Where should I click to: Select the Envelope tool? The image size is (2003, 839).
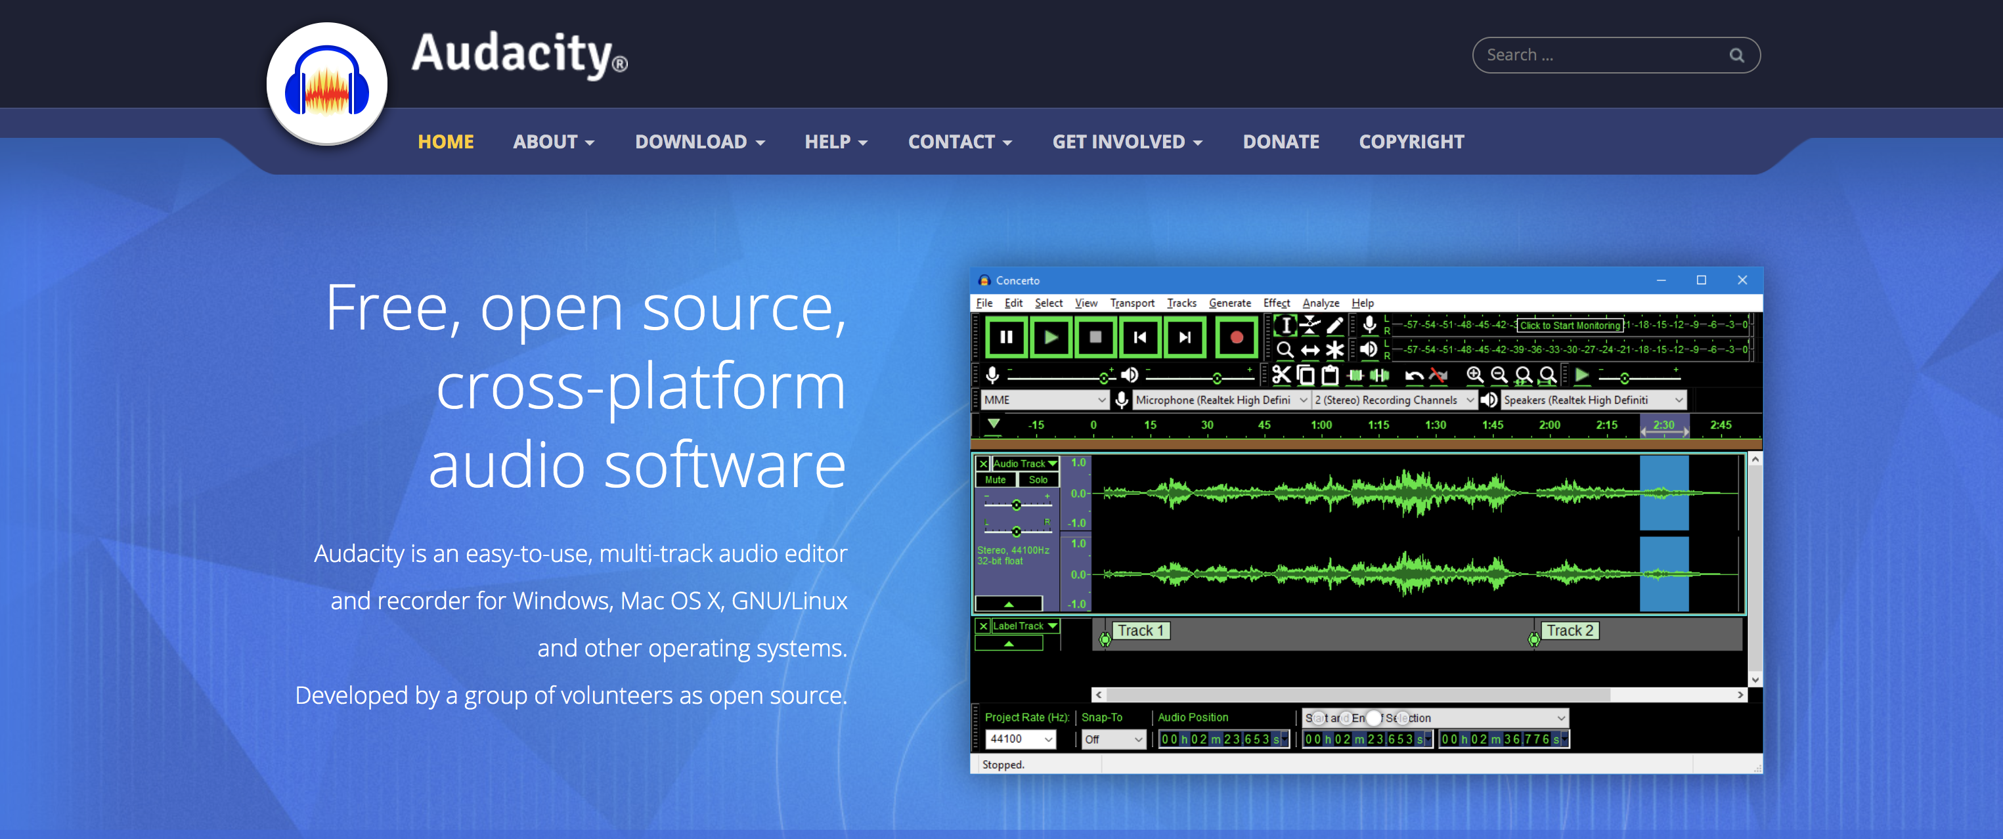tap(1310, 325)
